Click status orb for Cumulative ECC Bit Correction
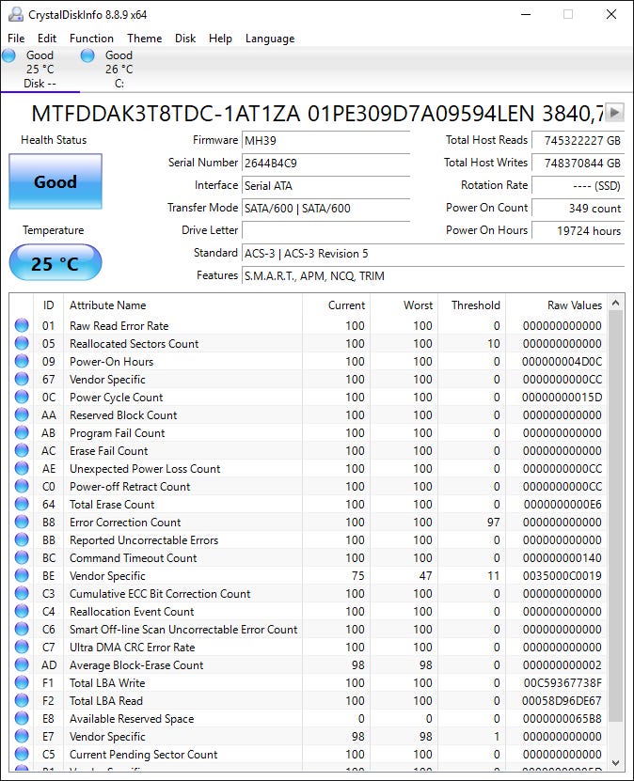 tap(22, 593)
